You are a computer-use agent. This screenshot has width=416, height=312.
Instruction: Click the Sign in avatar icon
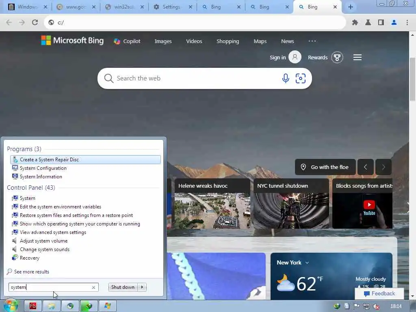(x=295, y=57)
